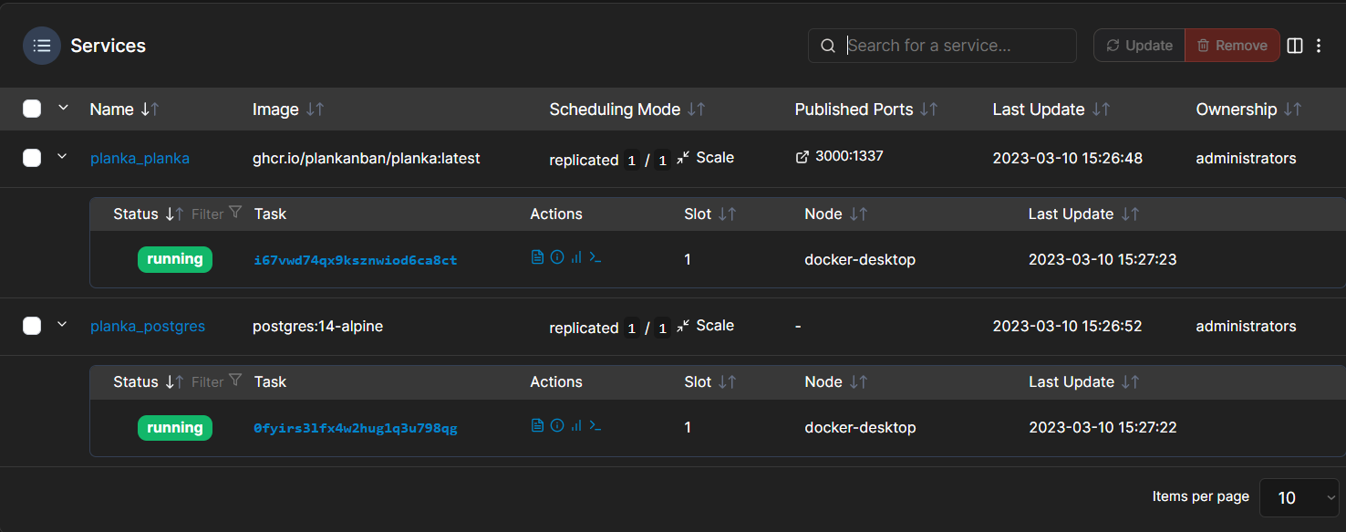Click the filter icon in planka_planka task table
Image resolution: width=1346 pixels, height=532 pixels.
[236, 212]
